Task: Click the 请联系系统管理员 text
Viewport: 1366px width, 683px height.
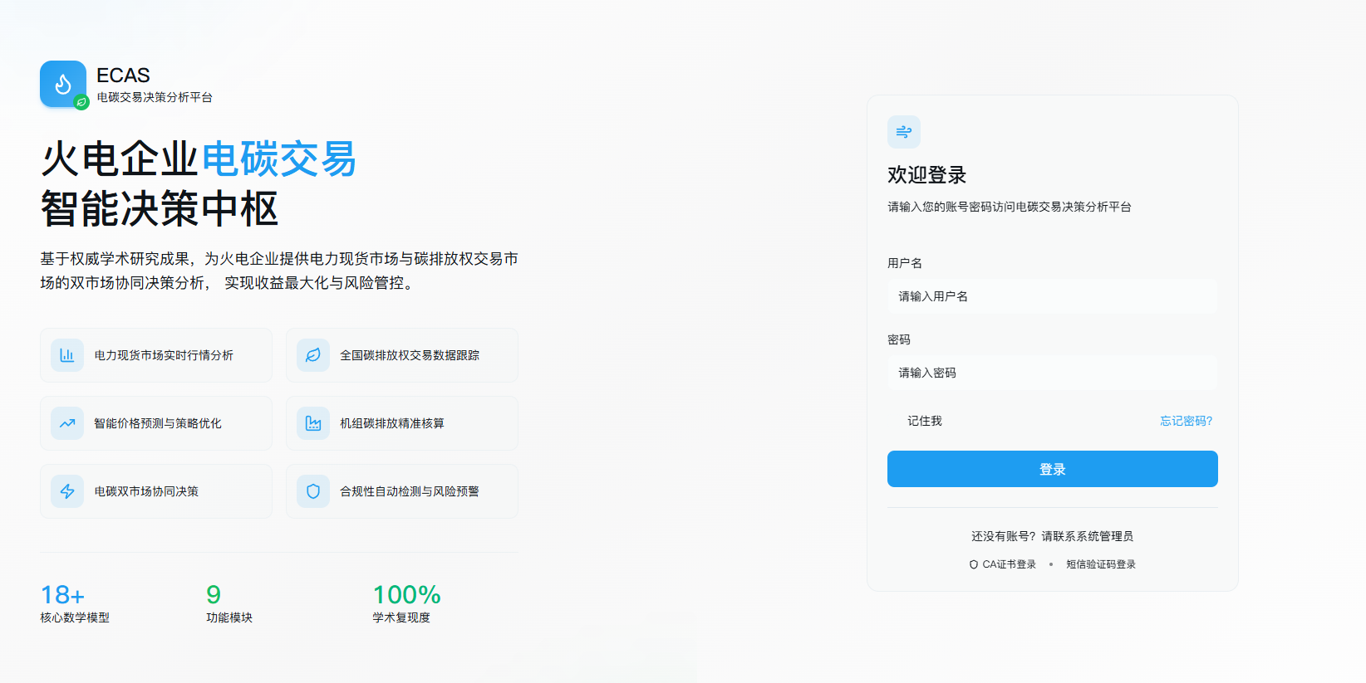Action: [1087, 536]
